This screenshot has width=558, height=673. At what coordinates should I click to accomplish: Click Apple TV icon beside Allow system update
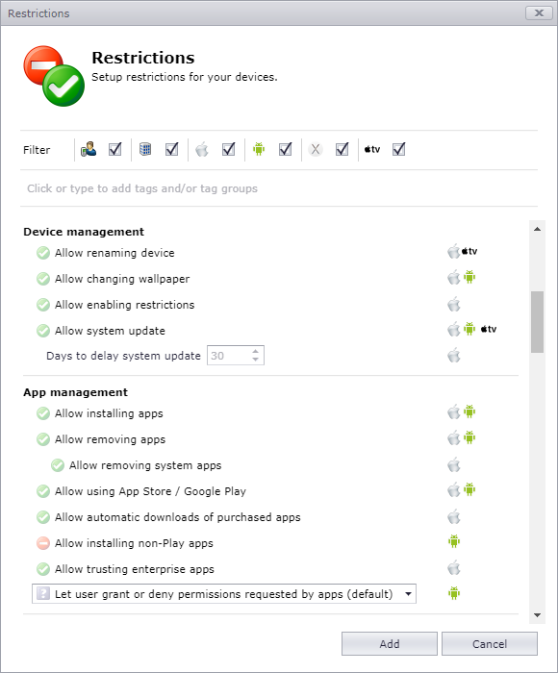point(489,329)
